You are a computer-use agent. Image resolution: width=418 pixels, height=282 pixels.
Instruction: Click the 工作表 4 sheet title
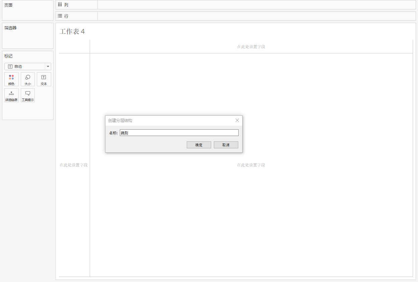[72, 31]
